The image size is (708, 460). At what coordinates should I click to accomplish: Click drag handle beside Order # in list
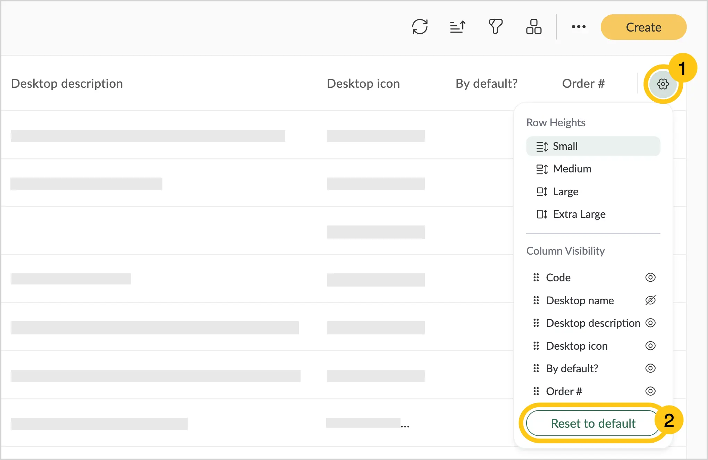536,391
